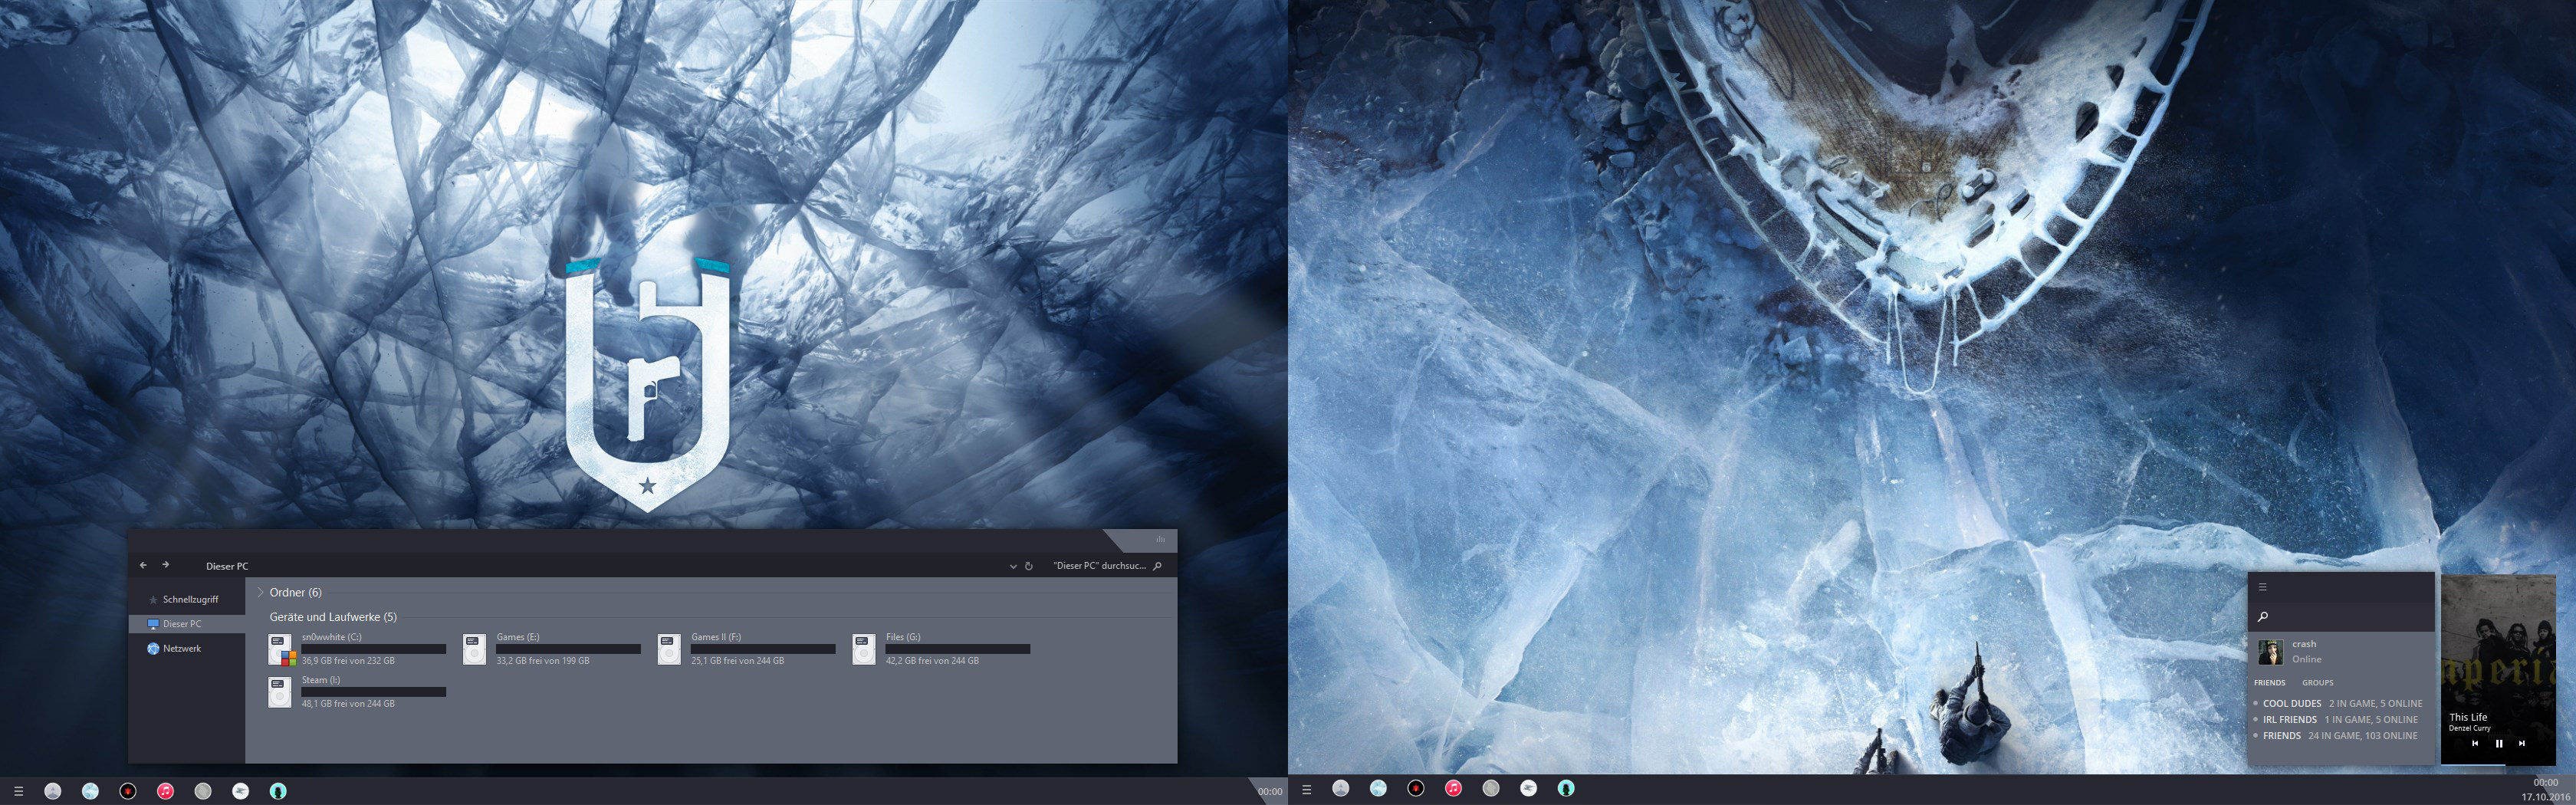
Task: Open the hamburger menu on left monitor taskbar
Action: [18, 791]
